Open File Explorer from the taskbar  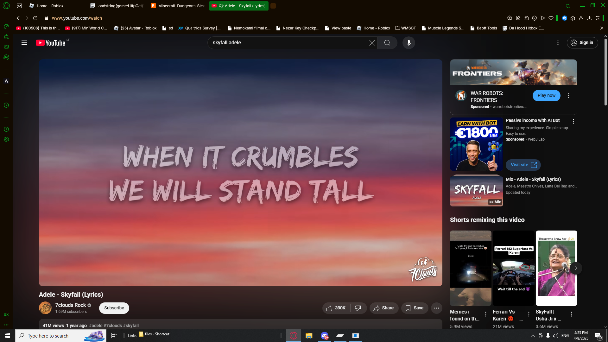(x=309, y=336)
